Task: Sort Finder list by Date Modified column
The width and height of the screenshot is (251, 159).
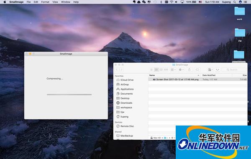Action: (x=216, y=75)
